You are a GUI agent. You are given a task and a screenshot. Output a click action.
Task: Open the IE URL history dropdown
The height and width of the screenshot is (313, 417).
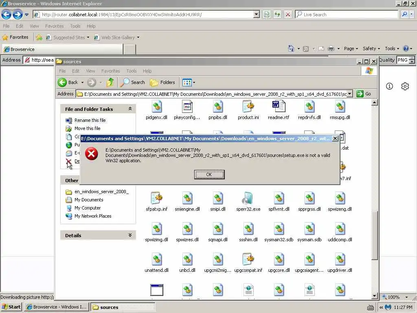click(x=257, y=14)
